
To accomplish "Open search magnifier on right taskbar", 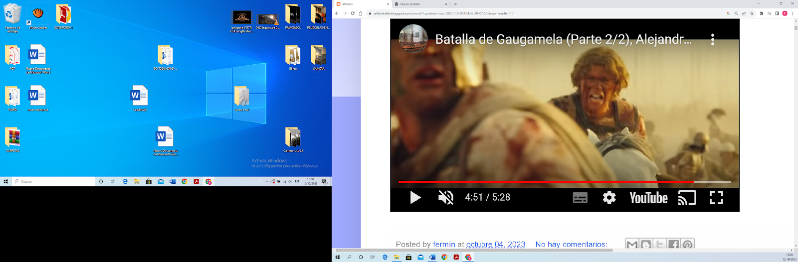I will point(349,258).
